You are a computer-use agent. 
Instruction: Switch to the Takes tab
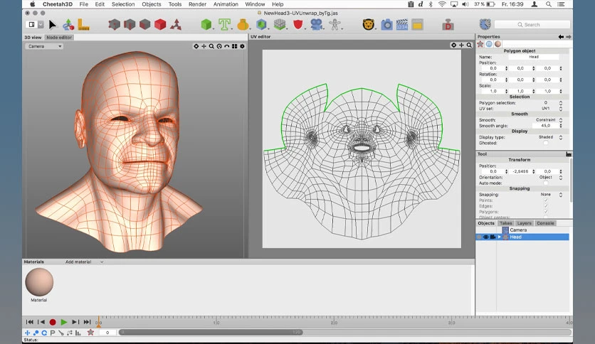pos(506,223)
